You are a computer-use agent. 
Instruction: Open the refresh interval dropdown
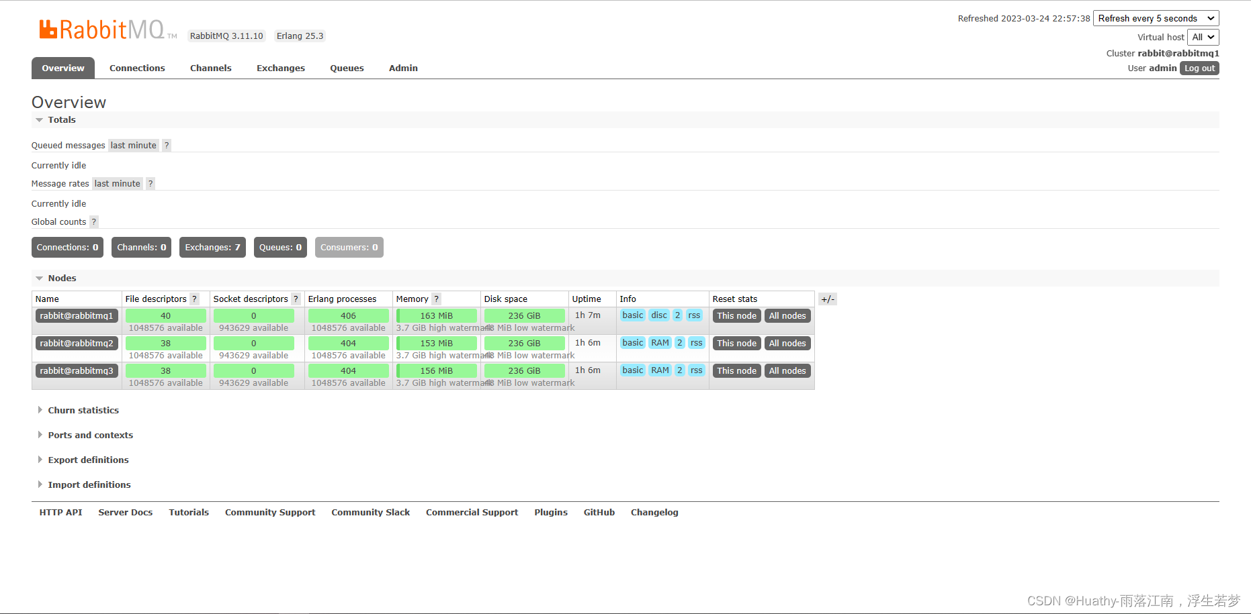pos(1156,18)
